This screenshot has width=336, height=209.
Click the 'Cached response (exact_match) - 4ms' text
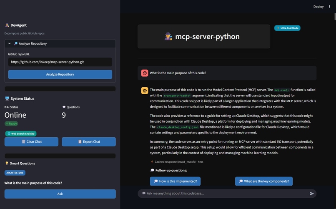[x=179, y=162]
